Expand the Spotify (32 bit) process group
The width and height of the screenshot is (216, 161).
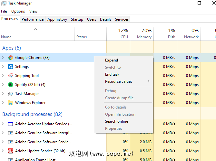point(3,85)
